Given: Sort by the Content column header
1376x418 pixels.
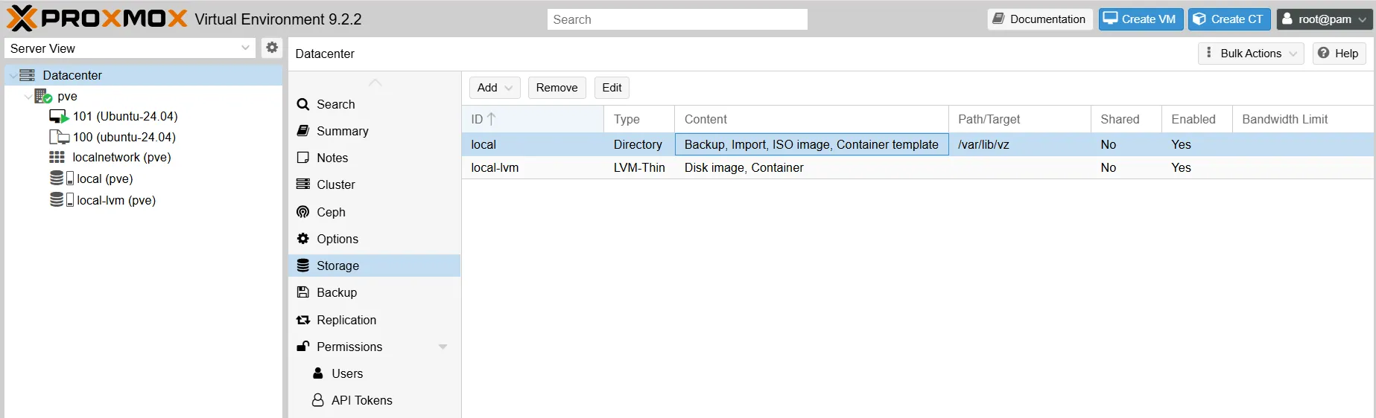Looking at the screenshot, I should pos(811,119).
